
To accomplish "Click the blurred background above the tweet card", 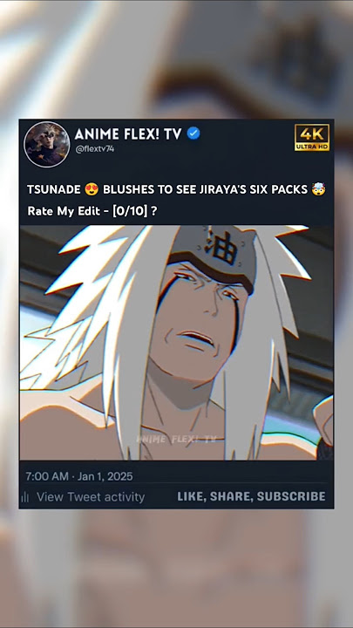I will (176, 60).
